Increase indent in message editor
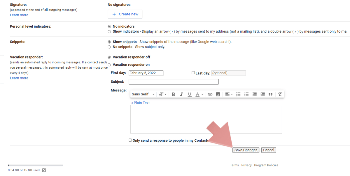The width and height of the screenshot is (350, 176). click(262, 94)
